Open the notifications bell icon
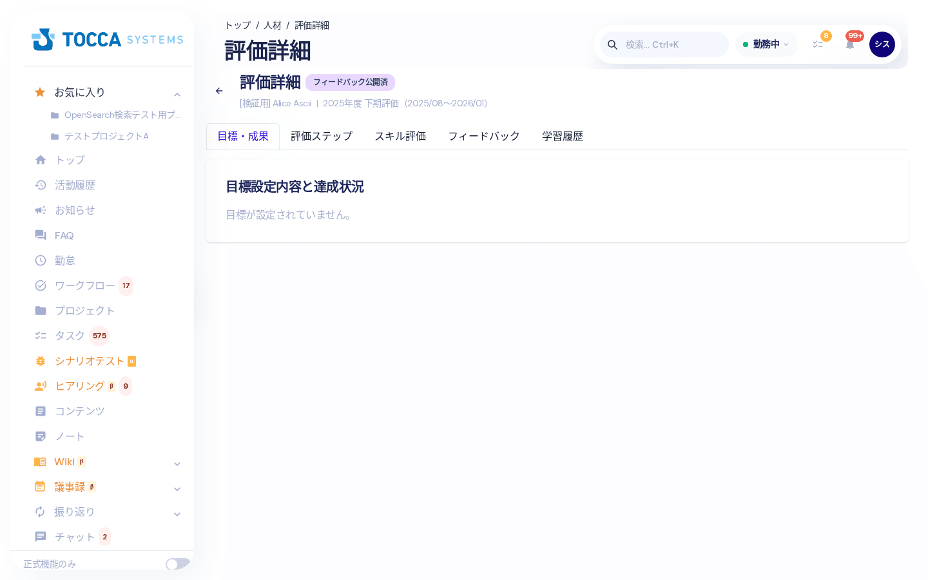This screenshot has width=928, height=580. coord(850,44)
